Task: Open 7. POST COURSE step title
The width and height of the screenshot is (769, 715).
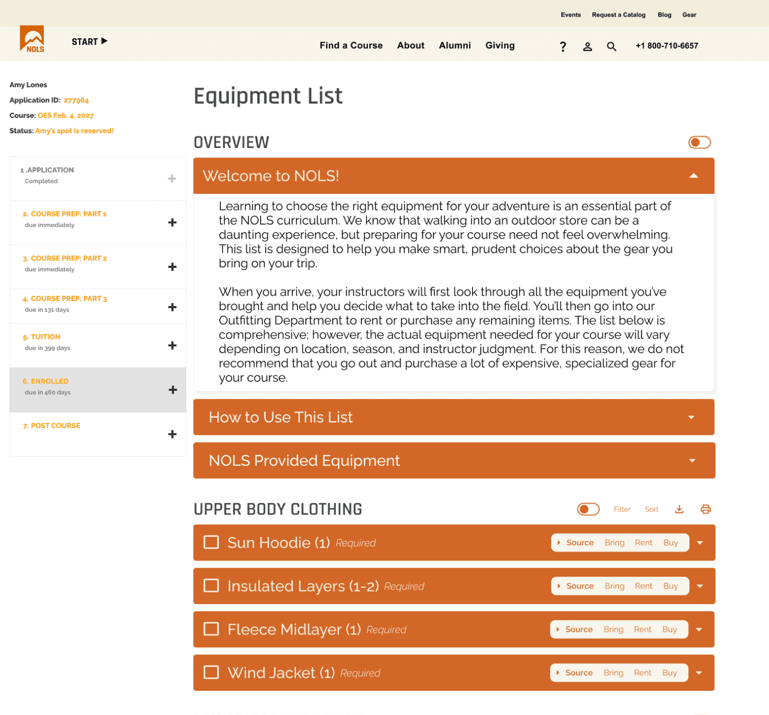Action: [51, 425]
